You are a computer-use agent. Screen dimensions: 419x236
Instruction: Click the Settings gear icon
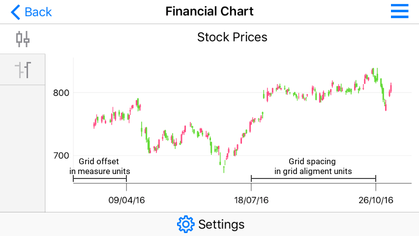pyautogui.click(x=185, y=224)
